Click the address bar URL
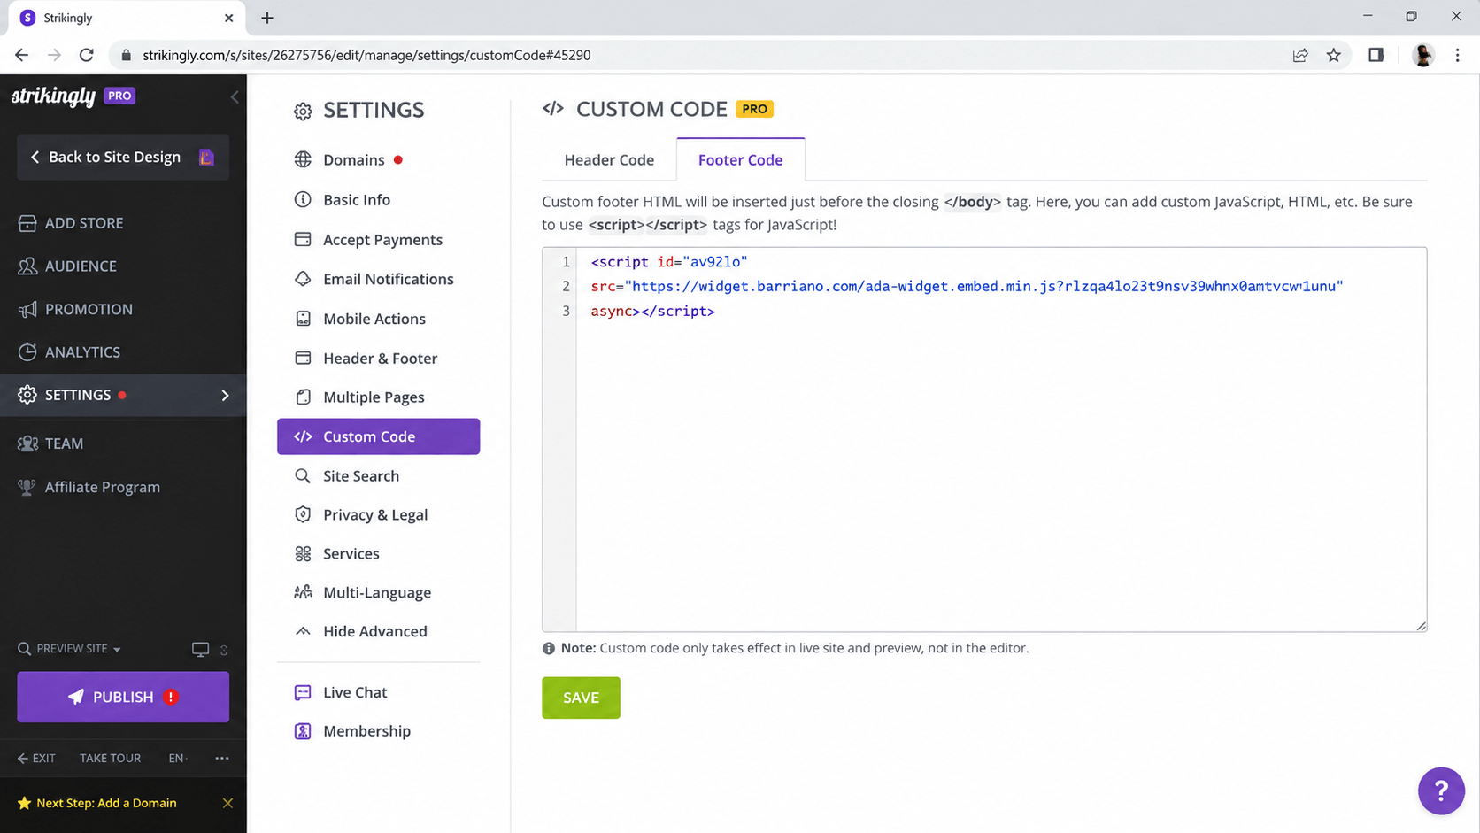 point(366,55)
